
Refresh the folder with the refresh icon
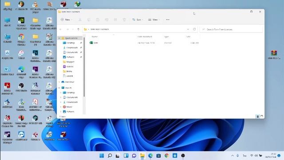point(194,29)
